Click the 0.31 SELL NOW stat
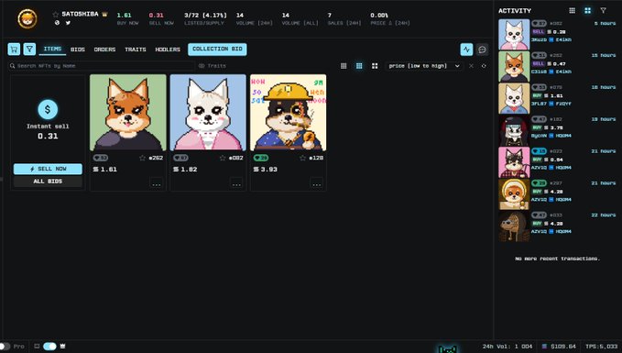The width and height of the screenshot is (622, 353). pos(161,18)
